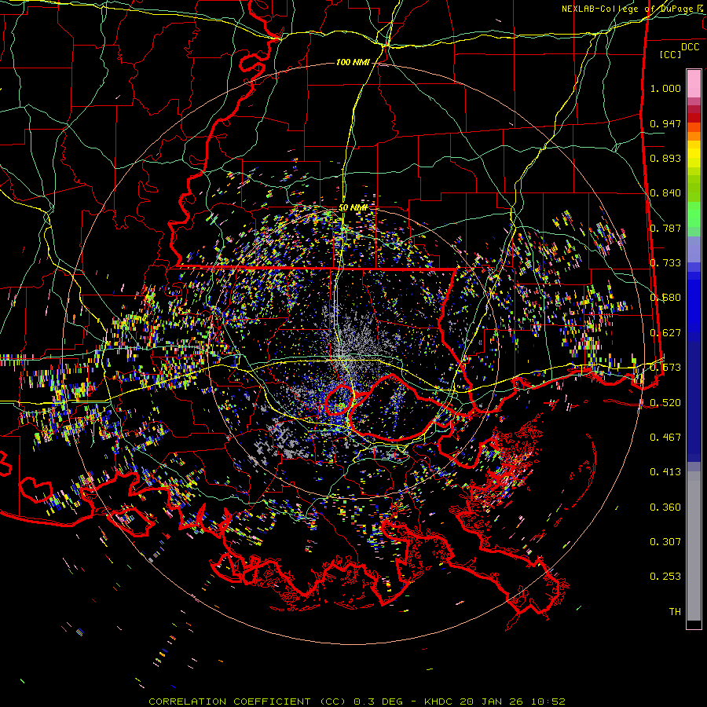Click the 10:52 time stamp in the caption
This screenshot has height=707, width=707.
pos(548,702)
